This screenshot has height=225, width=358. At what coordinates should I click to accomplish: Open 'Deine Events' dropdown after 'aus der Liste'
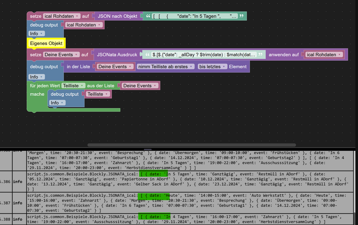point(141,86)
